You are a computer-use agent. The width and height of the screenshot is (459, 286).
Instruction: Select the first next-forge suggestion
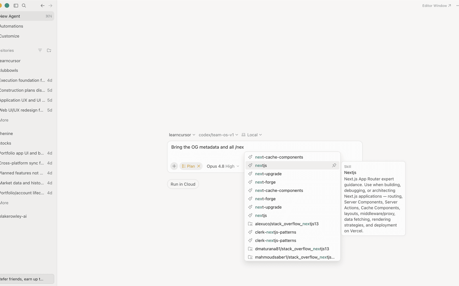tap(292, 182)
